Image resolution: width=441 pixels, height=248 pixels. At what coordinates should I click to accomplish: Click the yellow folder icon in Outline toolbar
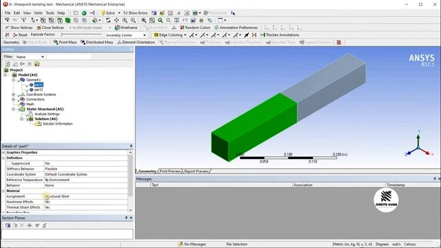point(37,64)
